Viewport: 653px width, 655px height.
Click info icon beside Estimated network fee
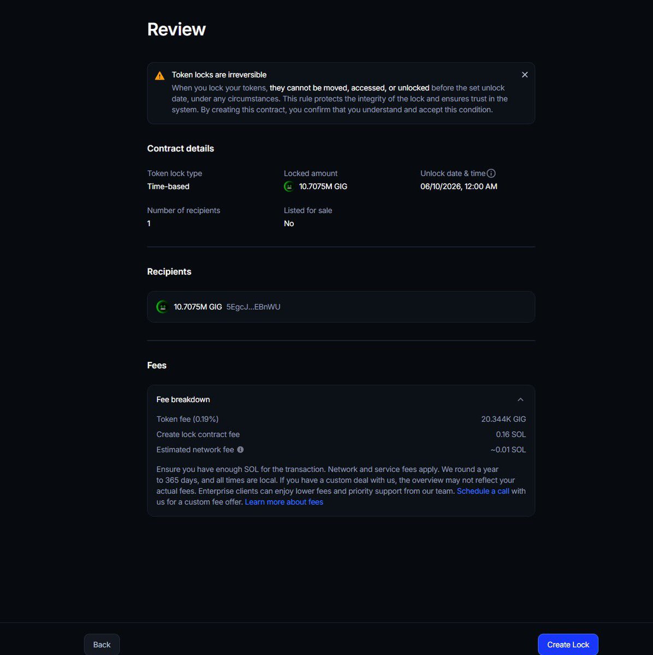pos(240,450)
